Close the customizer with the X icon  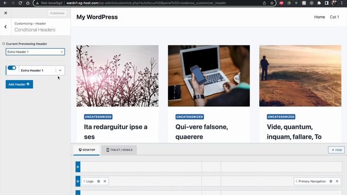pos(5,13)
